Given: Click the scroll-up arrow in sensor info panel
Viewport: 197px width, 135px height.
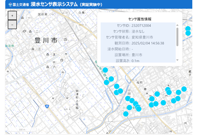Looking at the screenshot, I should click(177, 25).
